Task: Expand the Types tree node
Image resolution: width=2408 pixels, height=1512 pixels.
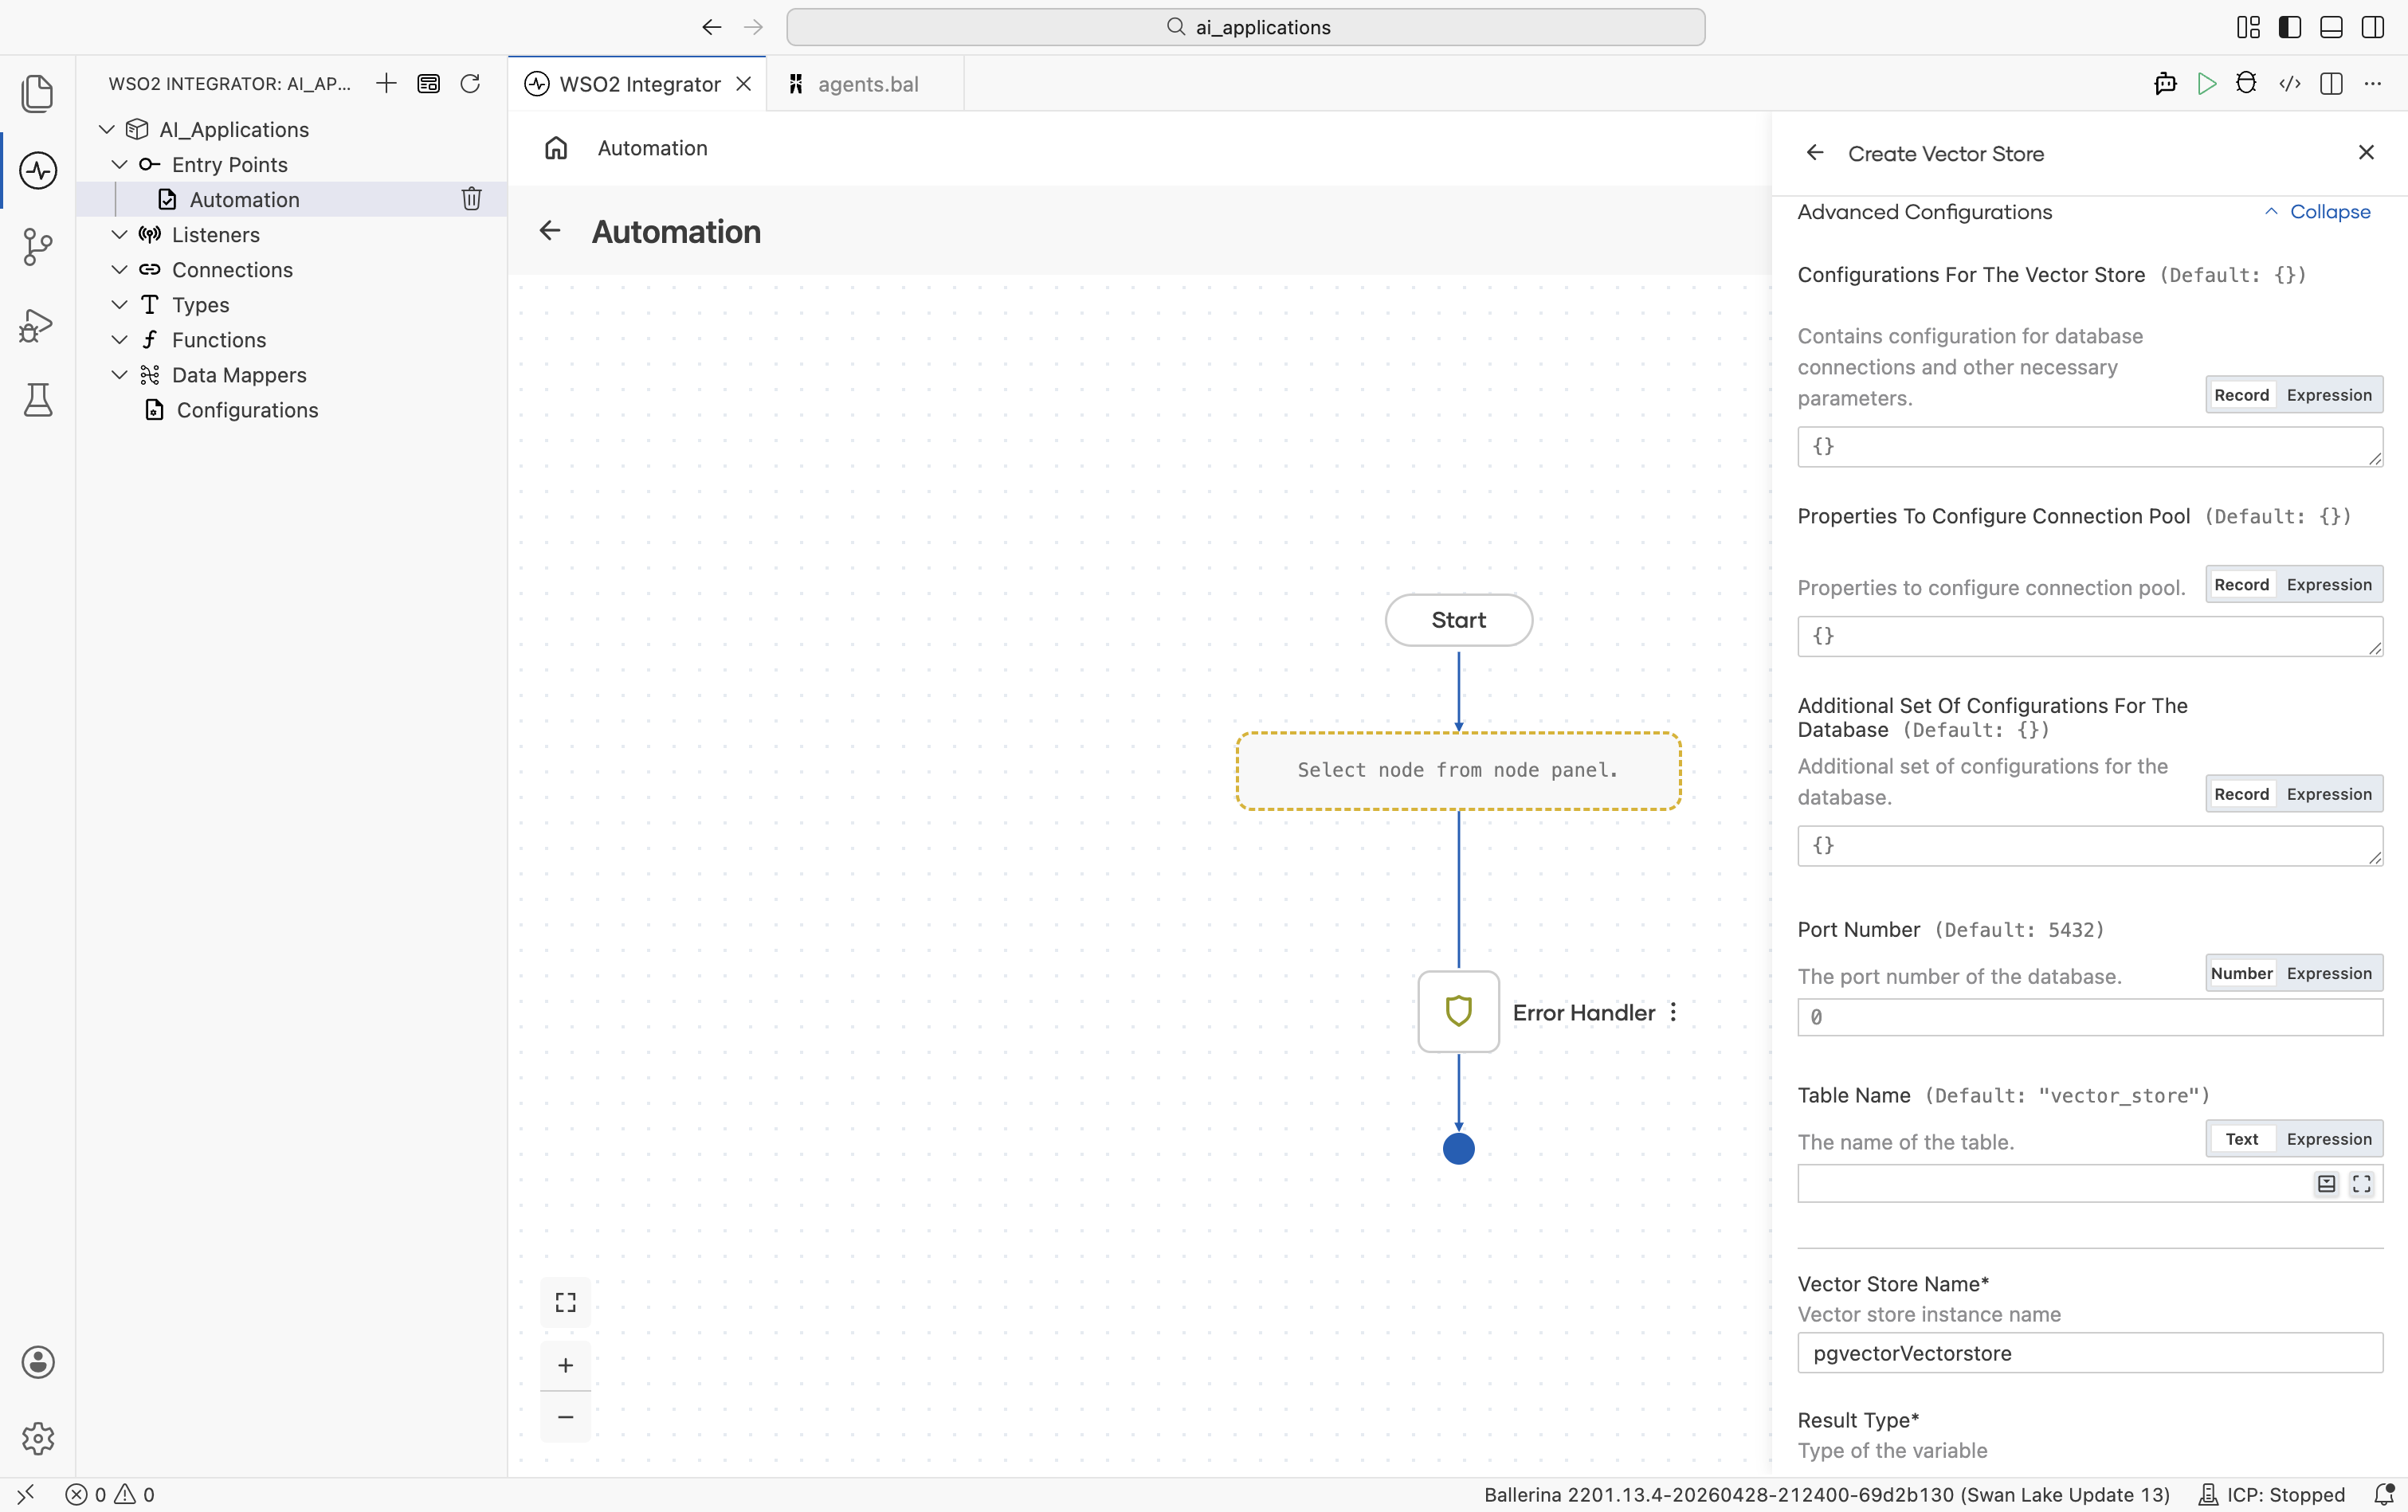Action: [x=119, y=304]
